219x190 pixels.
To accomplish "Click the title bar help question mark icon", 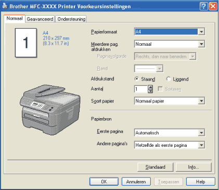I will click(x=204, y=6).
